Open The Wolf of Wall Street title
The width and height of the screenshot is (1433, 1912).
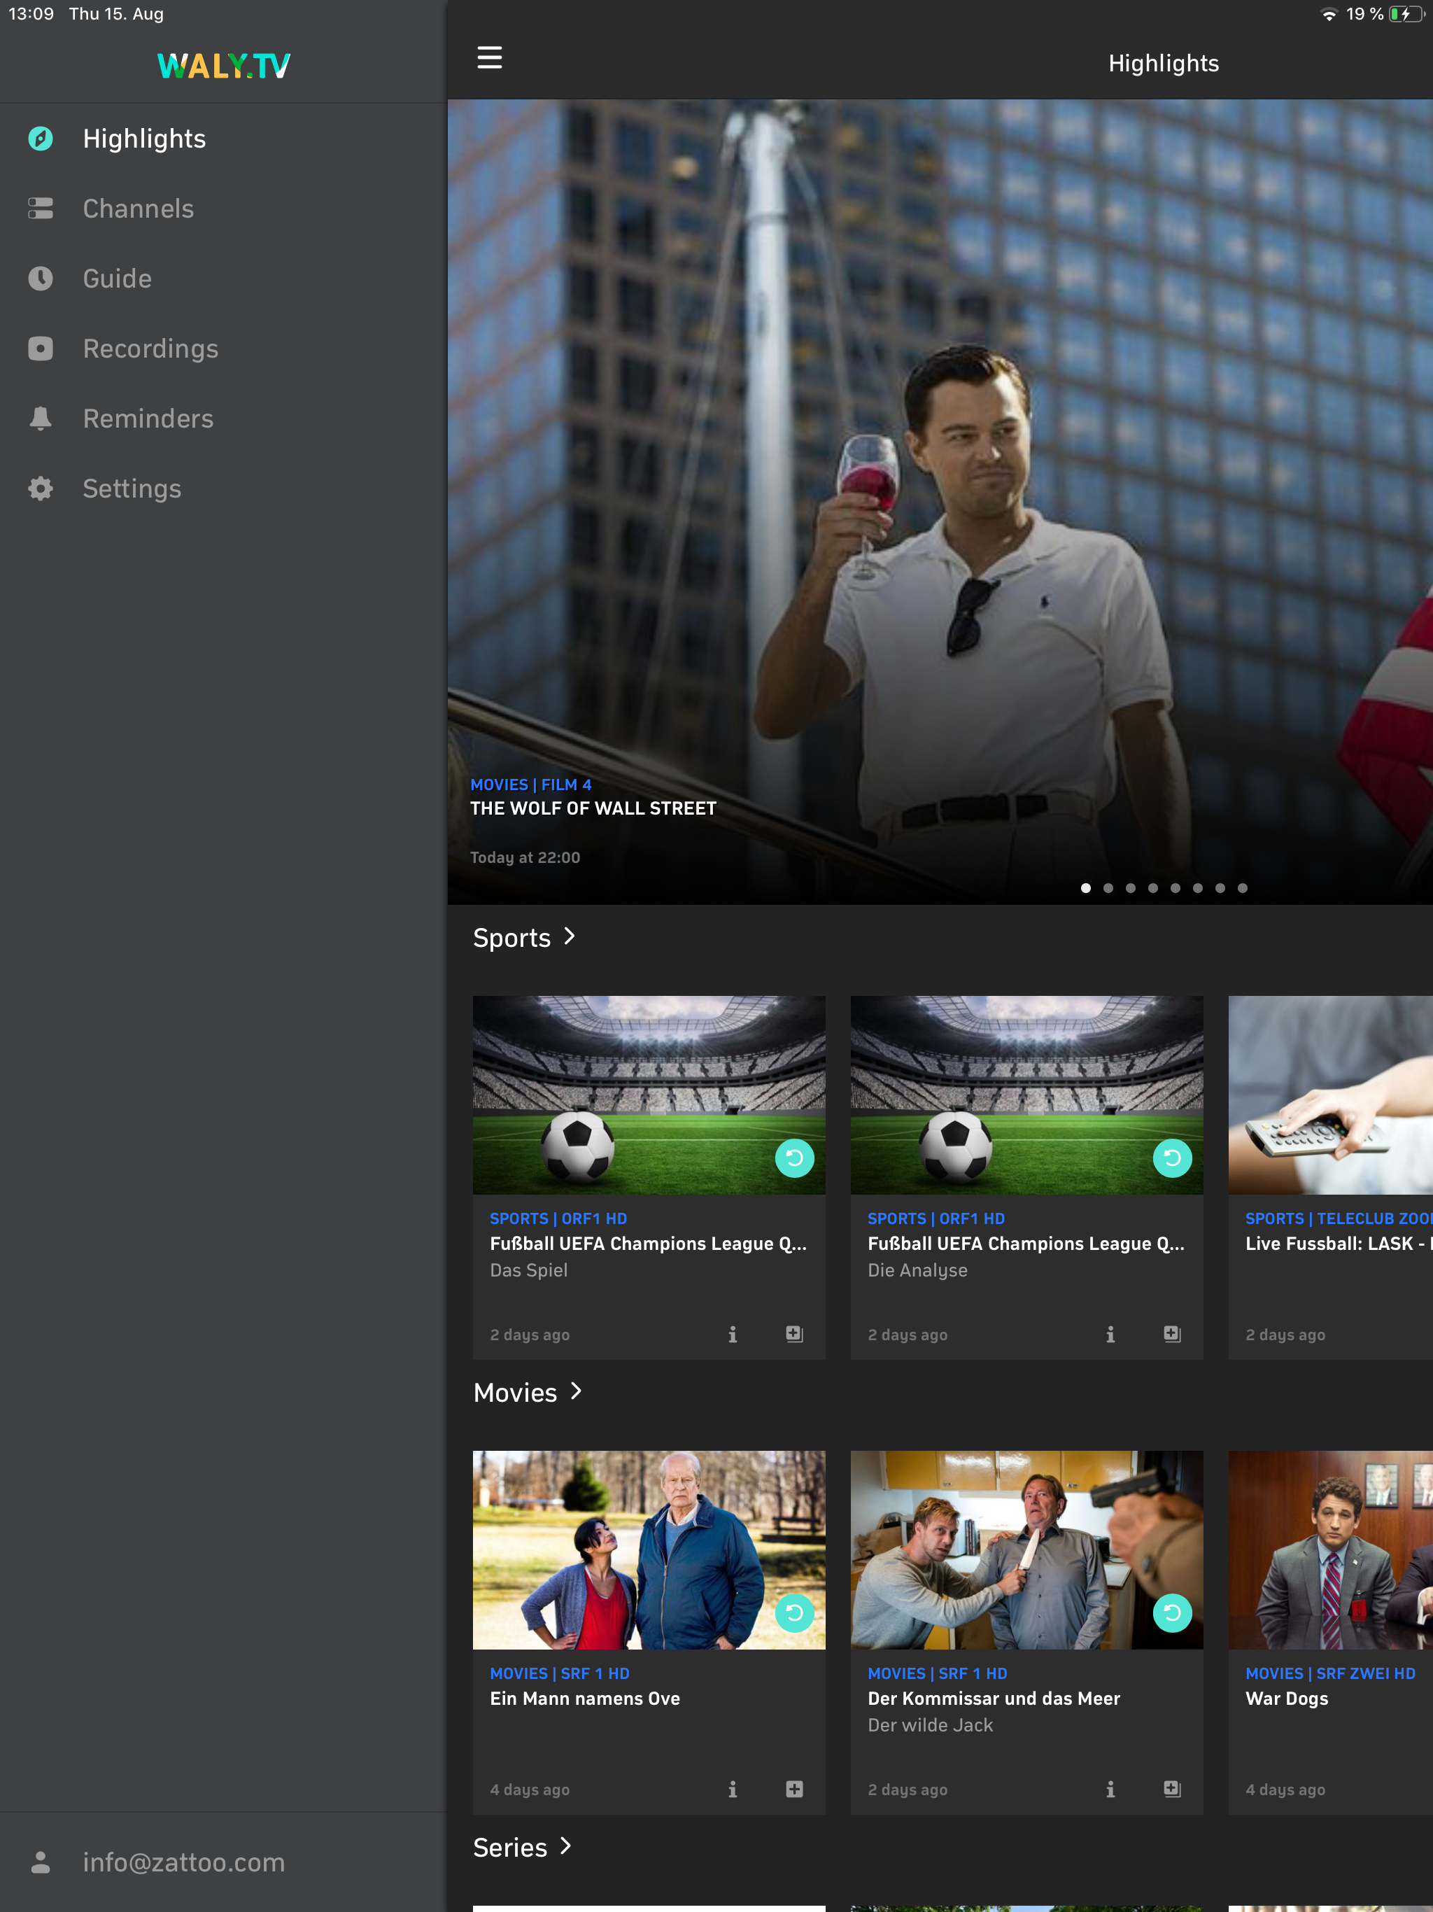[x=593, y=808]
